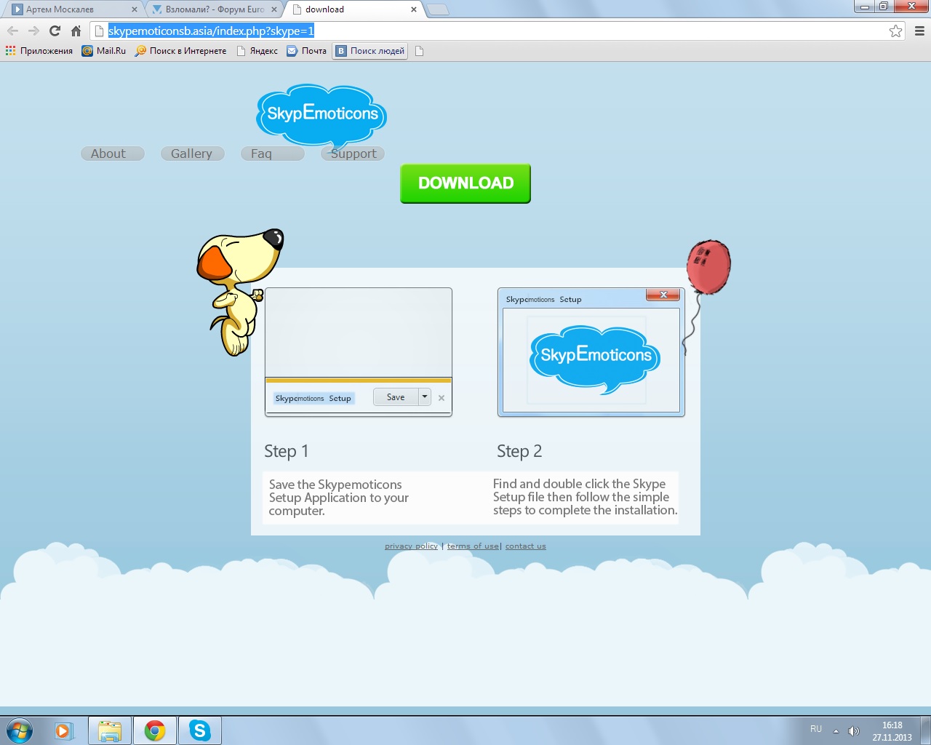931x745 pixels.
Task: Click the red balloon illustration
Action: (708, 267)
